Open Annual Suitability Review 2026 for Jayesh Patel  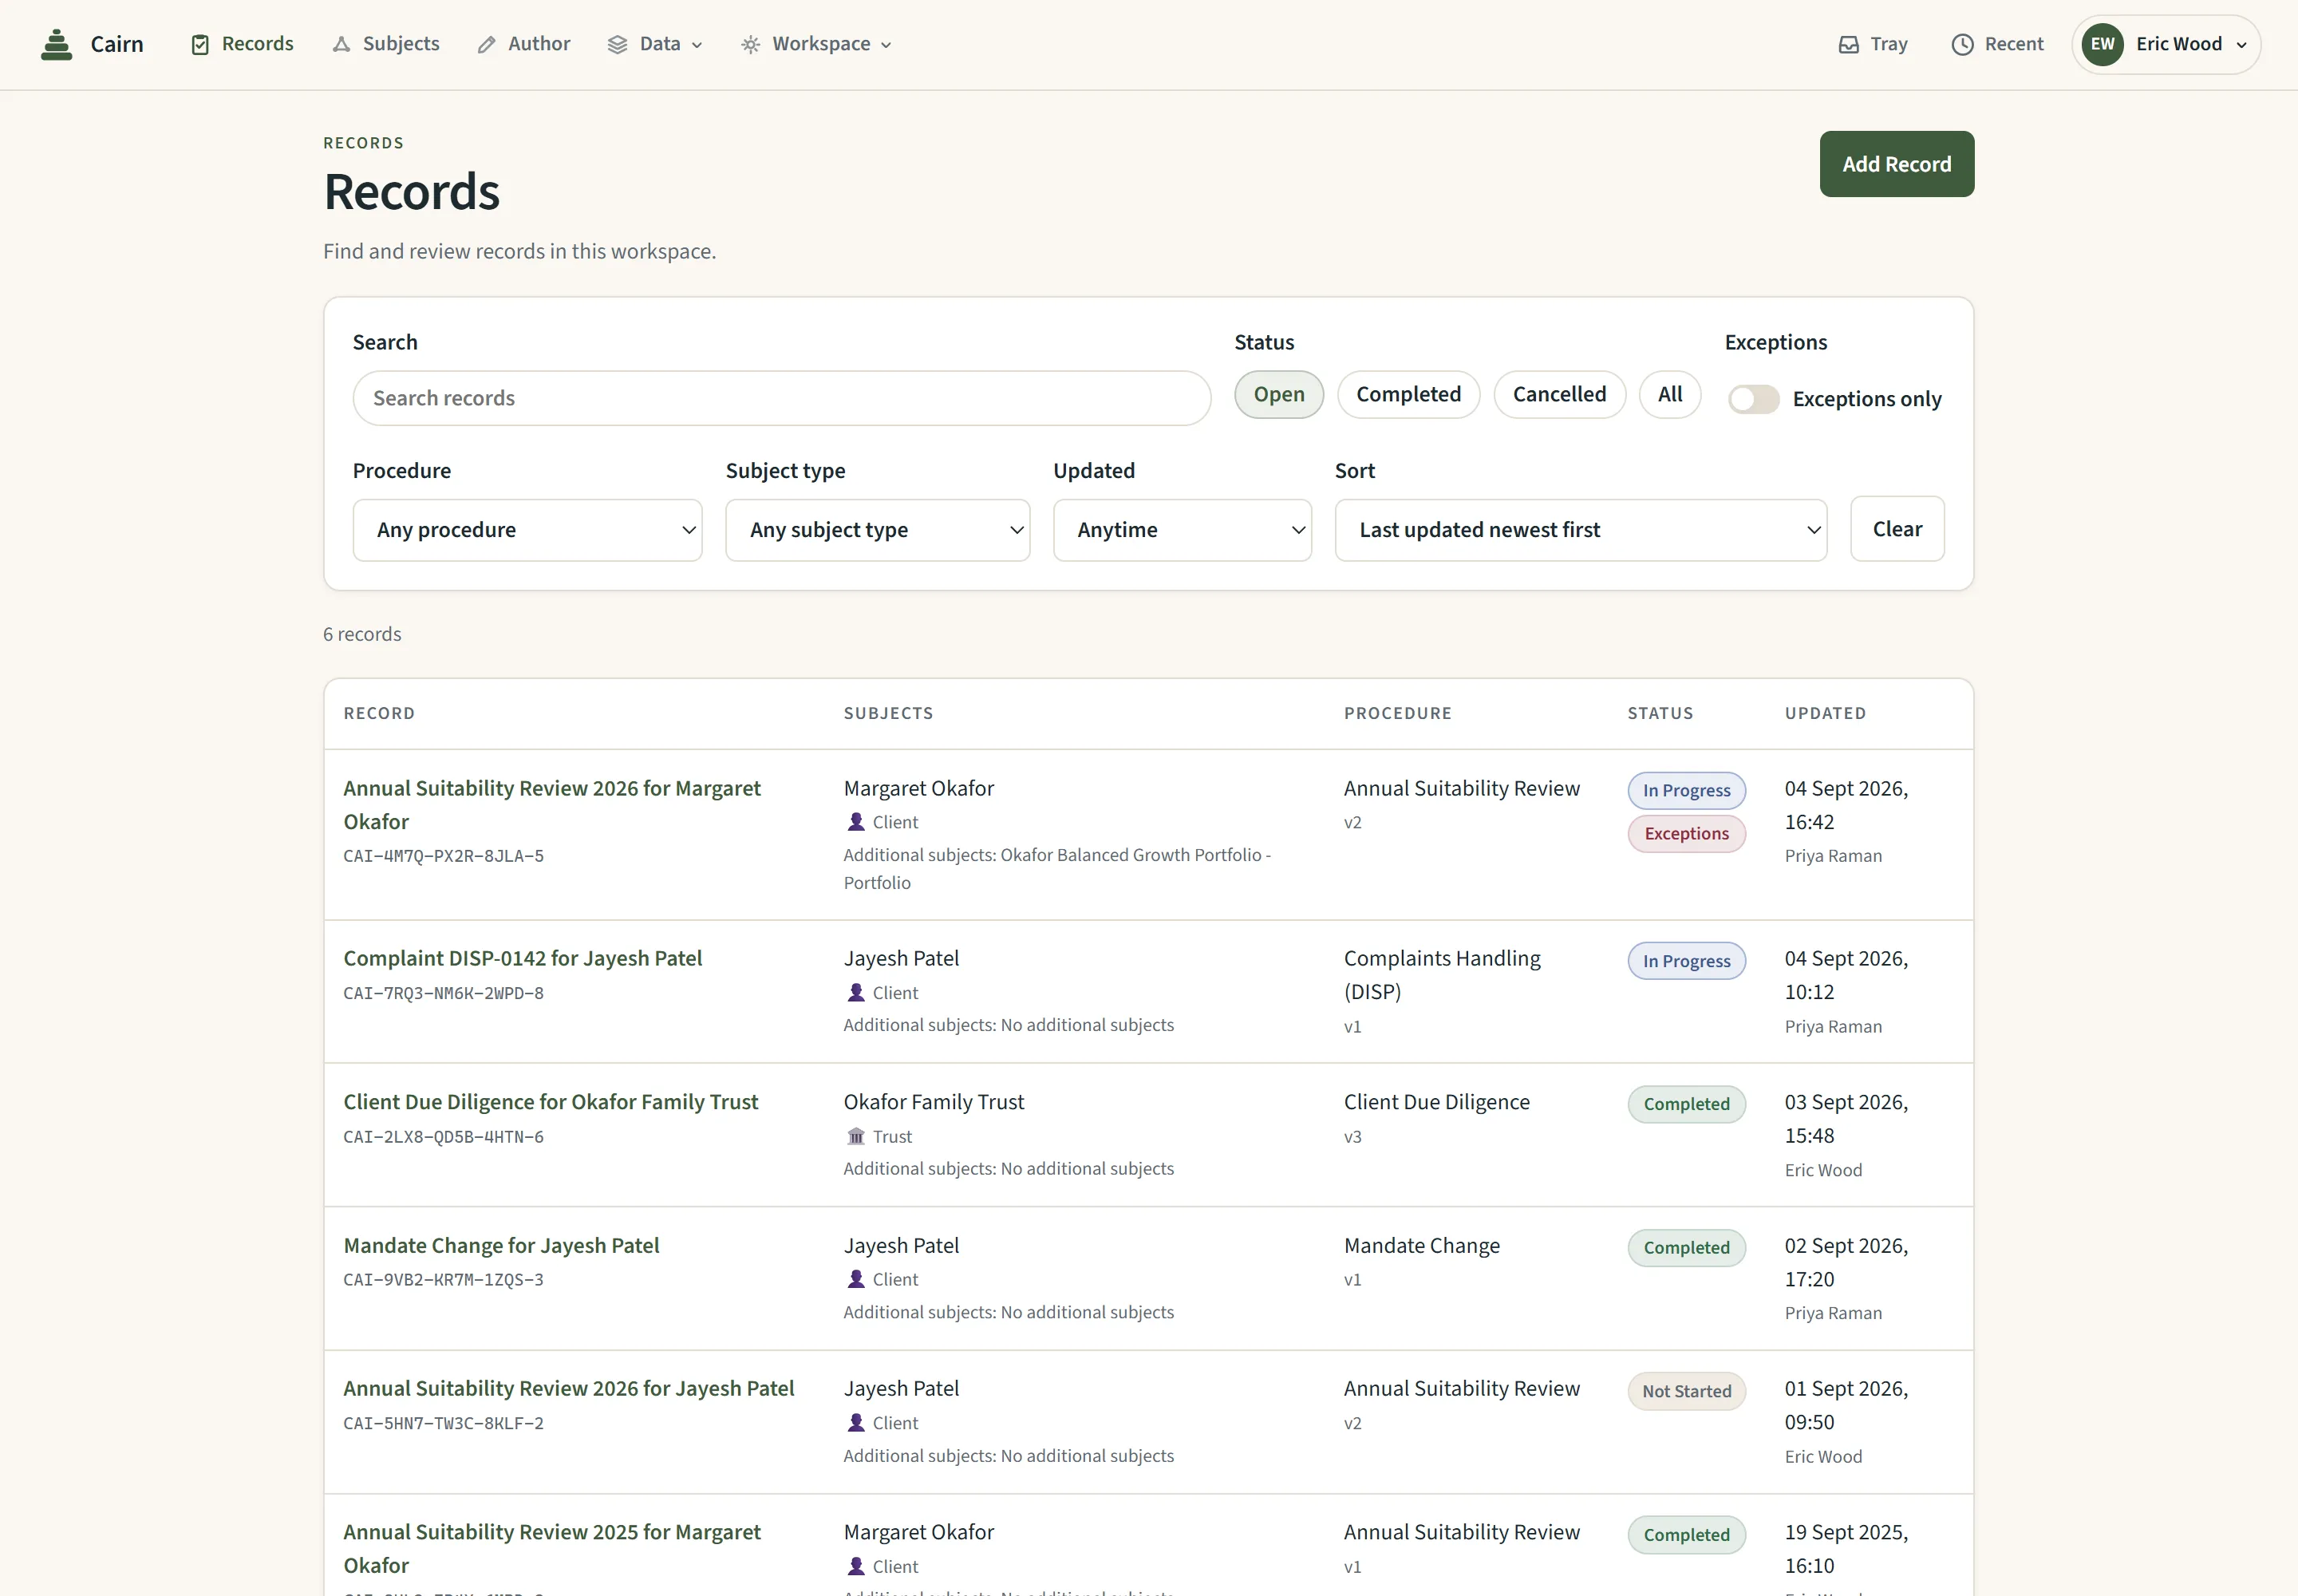point(568,1388)
